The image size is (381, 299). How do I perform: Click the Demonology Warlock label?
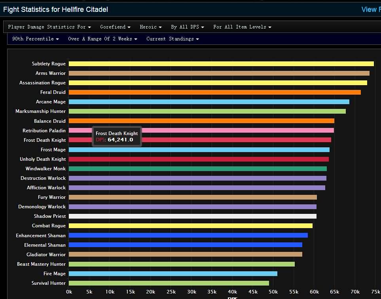click(x=42, y=207)
